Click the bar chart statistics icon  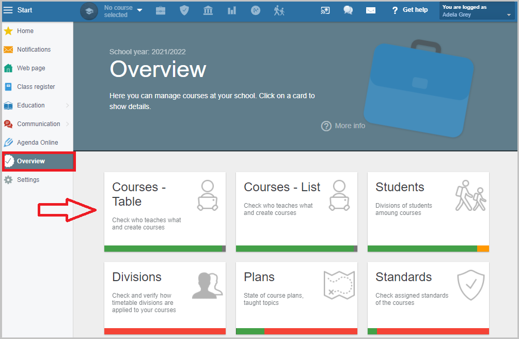232,11
